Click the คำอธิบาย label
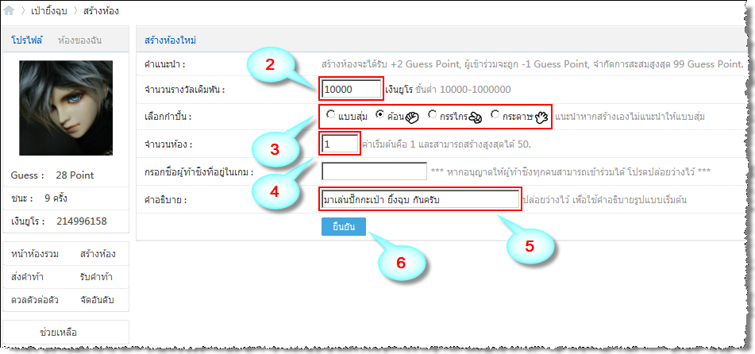The image size is (755, 354). [x=165, y=199]
